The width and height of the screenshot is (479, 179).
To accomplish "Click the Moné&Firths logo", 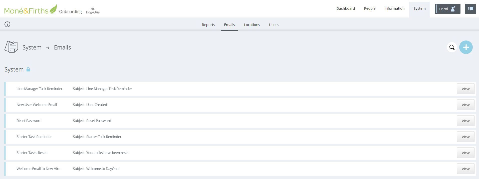I will coord(30,10).
